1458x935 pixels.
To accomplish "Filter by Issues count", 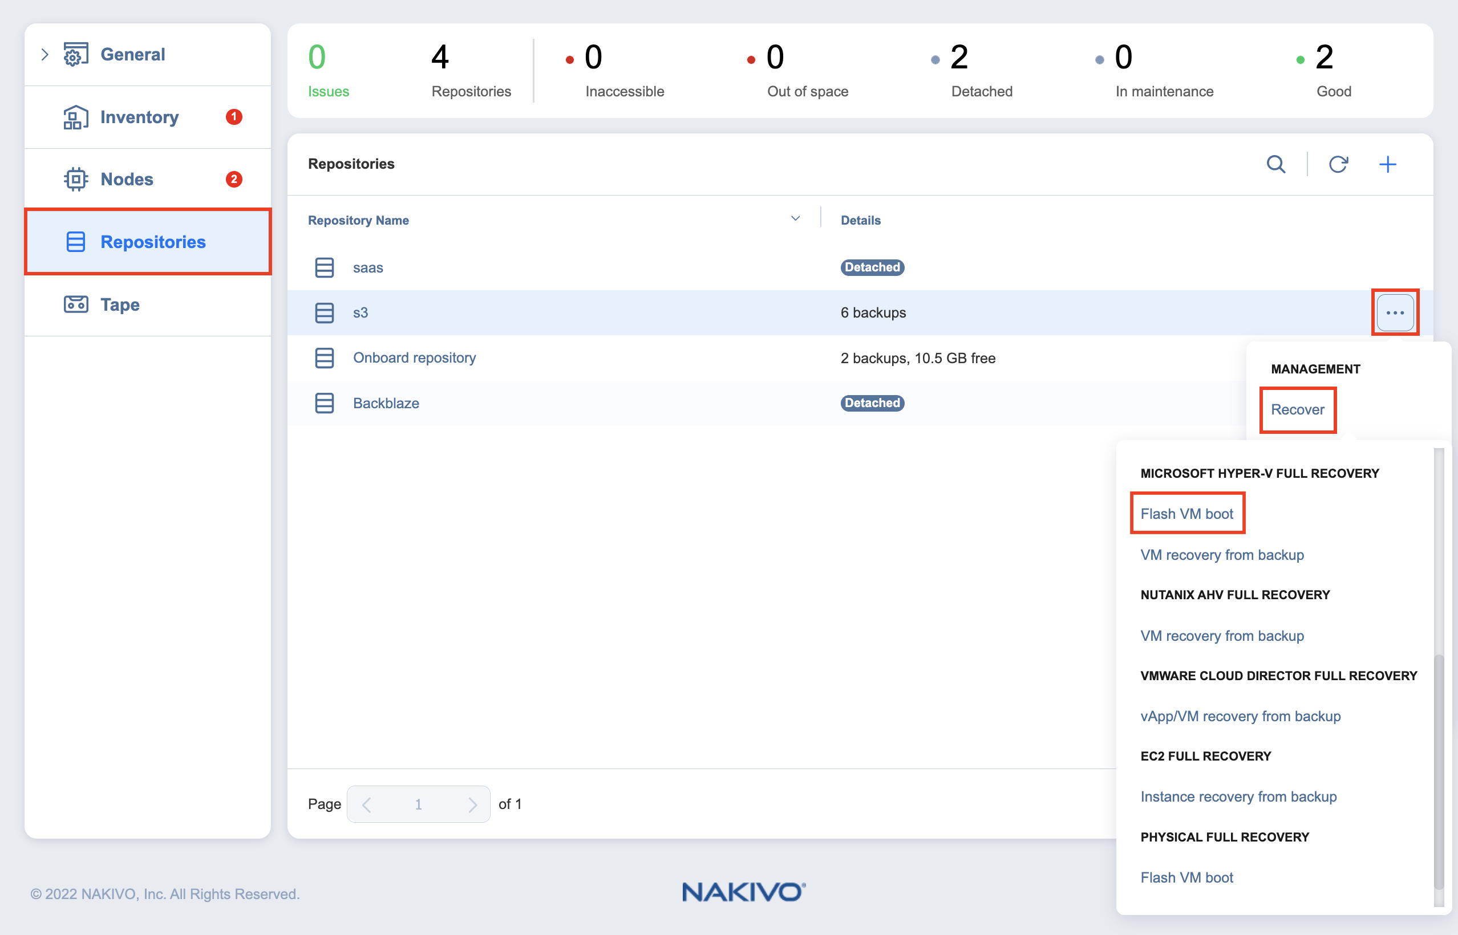I will point(328,71).
